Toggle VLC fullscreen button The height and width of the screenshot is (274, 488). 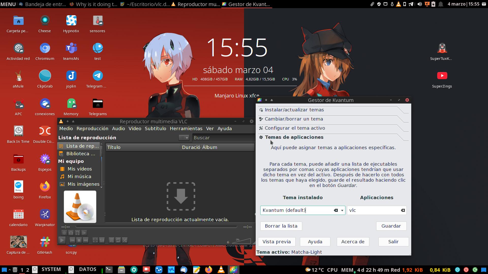click(x=95, y=240)
